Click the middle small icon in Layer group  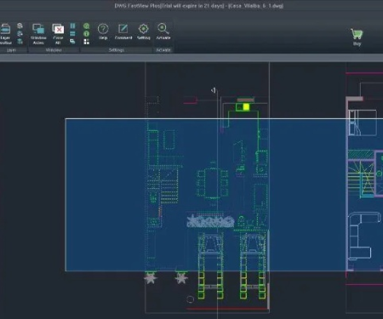coord(20,33)
